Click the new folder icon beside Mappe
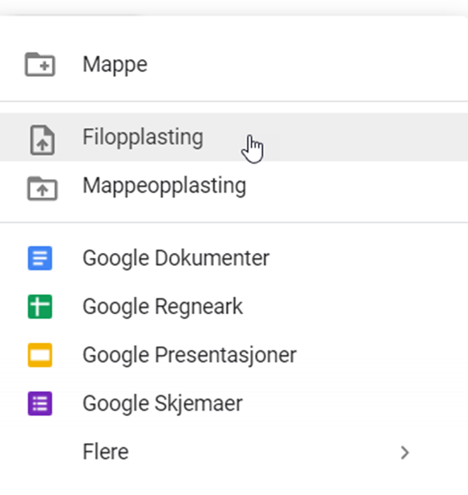This screenshot has width=468, height=495. click(x=40, y=65)
